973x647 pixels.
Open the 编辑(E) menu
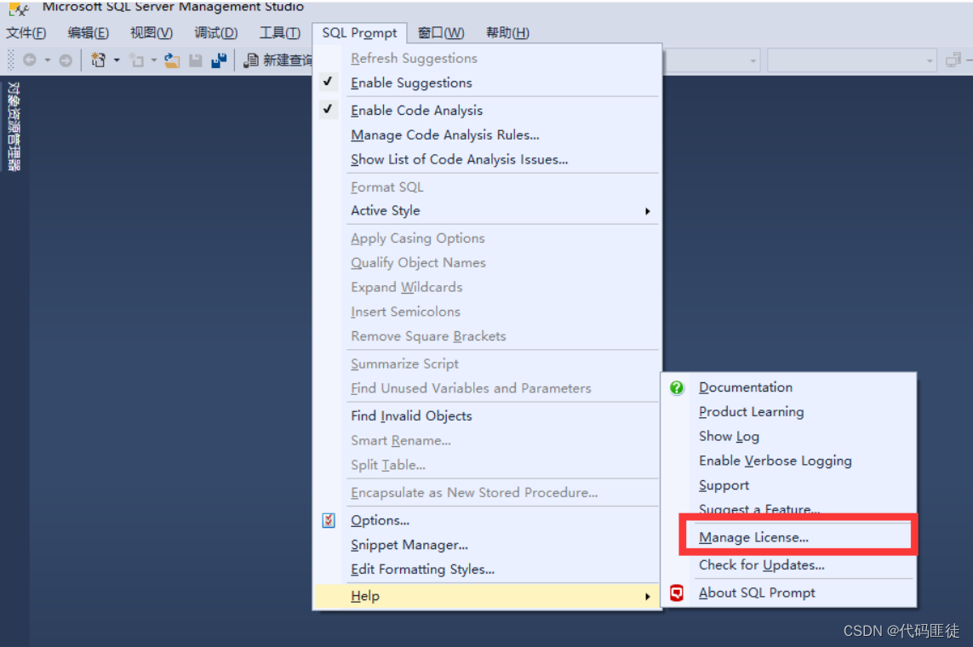(x=89, y=33)
